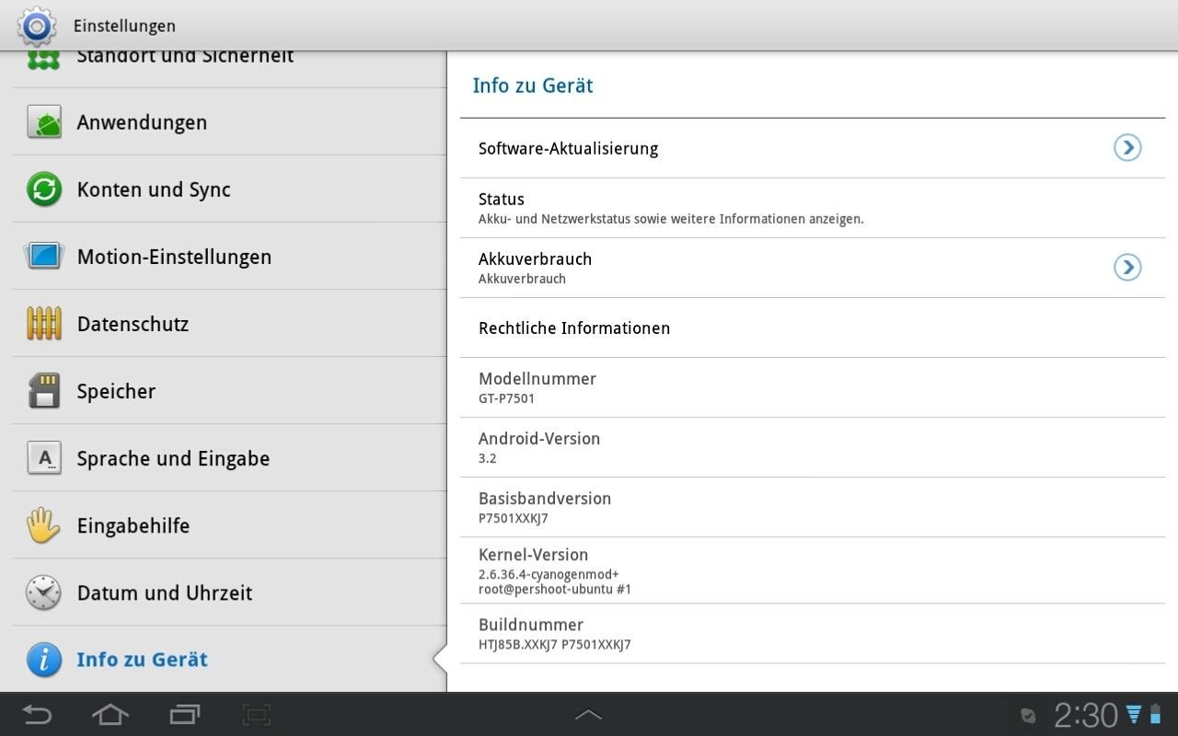
Task: Select Sprache und Eingabe entry
Action: 230,458
